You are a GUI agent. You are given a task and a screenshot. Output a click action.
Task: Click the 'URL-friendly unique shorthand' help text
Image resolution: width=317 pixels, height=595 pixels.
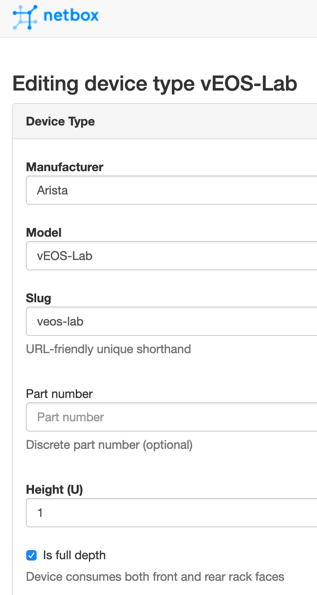109,349
